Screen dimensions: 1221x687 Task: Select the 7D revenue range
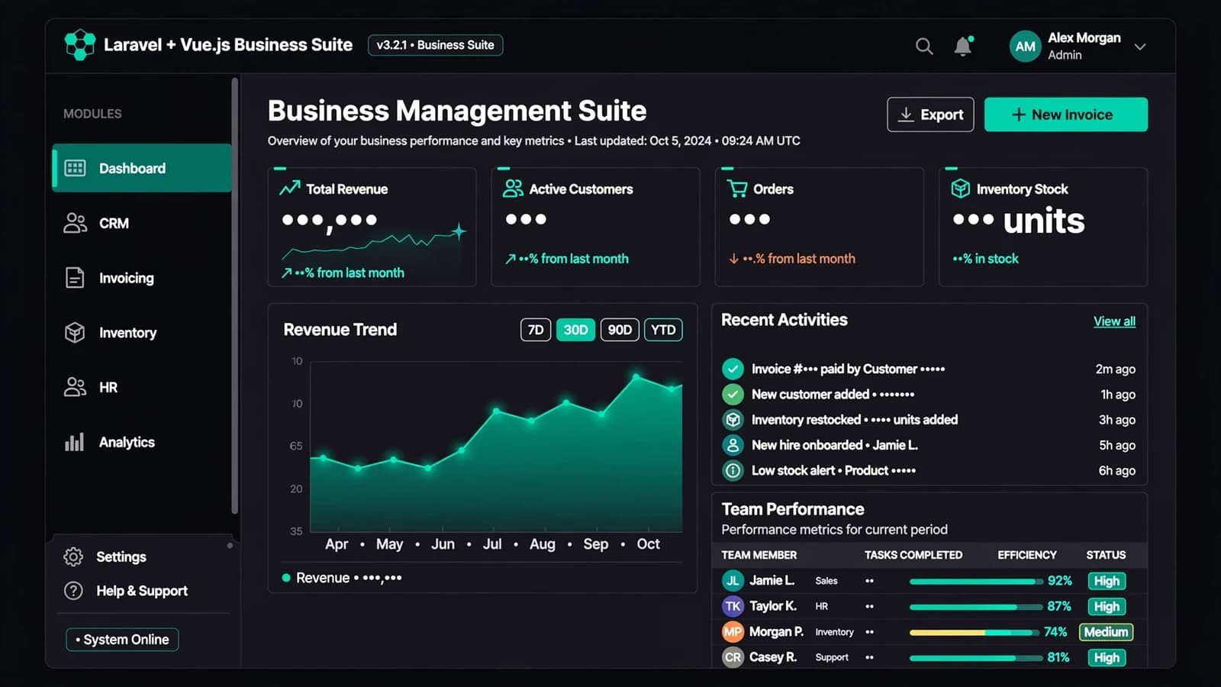536,330
